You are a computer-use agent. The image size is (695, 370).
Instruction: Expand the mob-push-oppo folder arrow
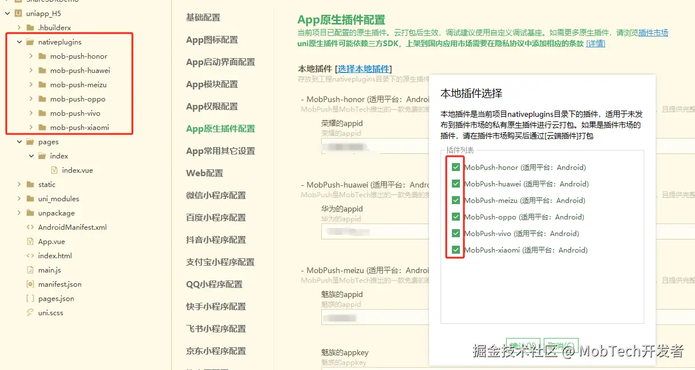click(31, 99)
